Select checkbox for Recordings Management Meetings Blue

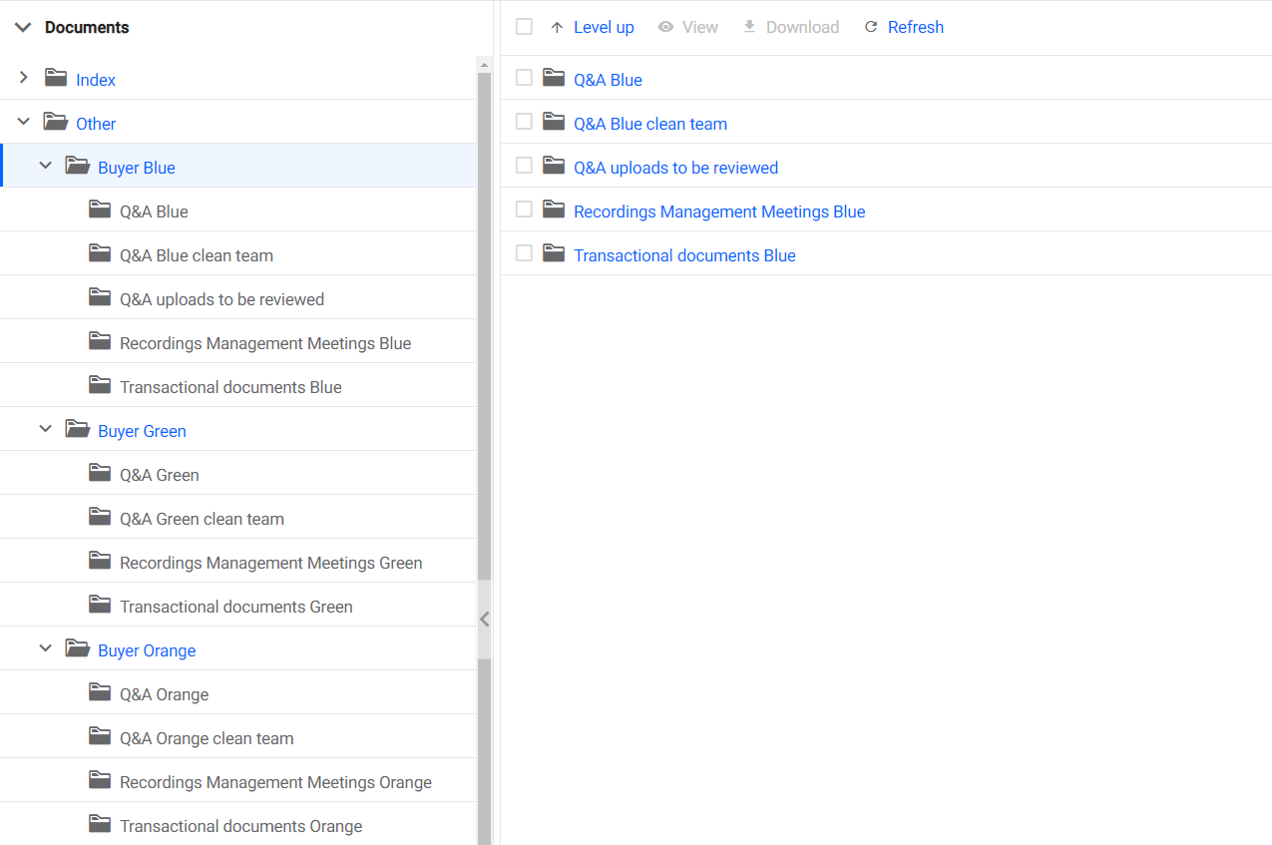point(524,210)
